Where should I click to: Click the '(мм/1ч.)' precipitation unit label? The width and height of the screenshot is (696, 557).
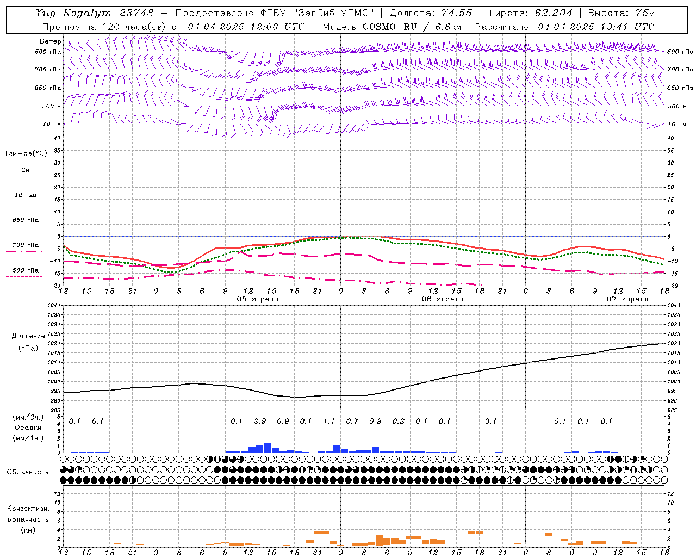pos(28,438)
